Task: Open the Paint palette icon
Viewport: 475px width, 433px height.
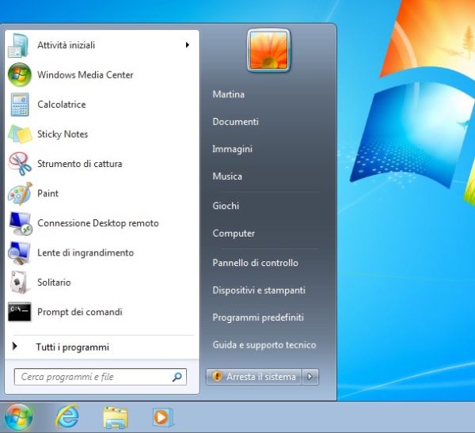Action: coord(19,193)
